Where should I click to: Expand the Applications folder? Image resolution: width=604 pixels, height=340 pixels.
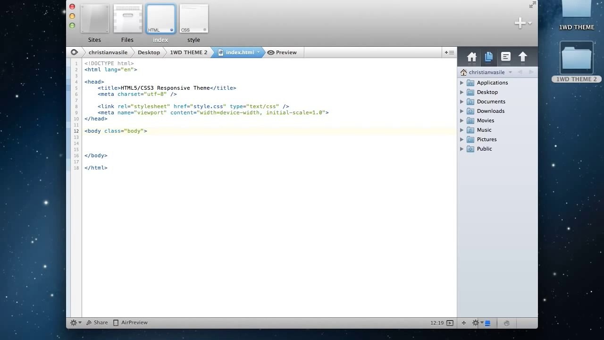(x=462, y=83)
